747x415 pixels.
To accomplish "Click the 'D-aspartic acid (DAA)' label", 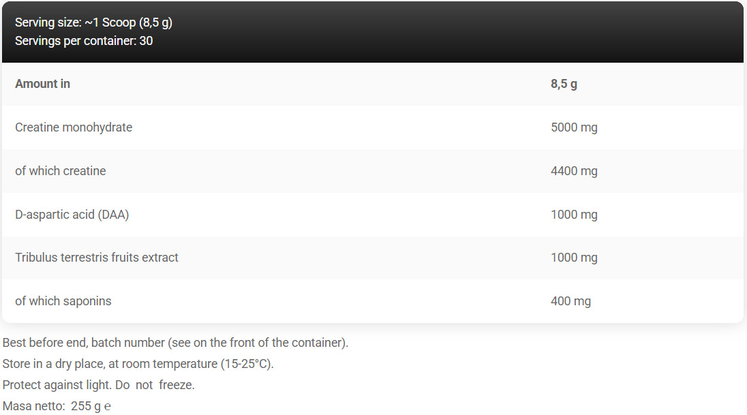I will [72, 215].
